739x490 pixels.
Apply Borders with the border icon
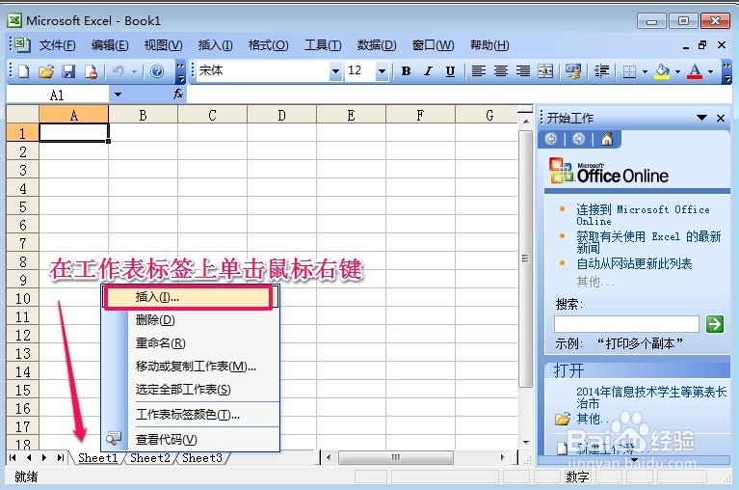629,71
